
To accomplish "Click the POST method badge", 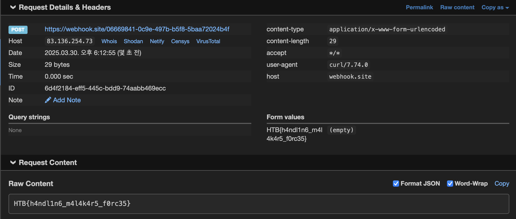I will point(18,30).
